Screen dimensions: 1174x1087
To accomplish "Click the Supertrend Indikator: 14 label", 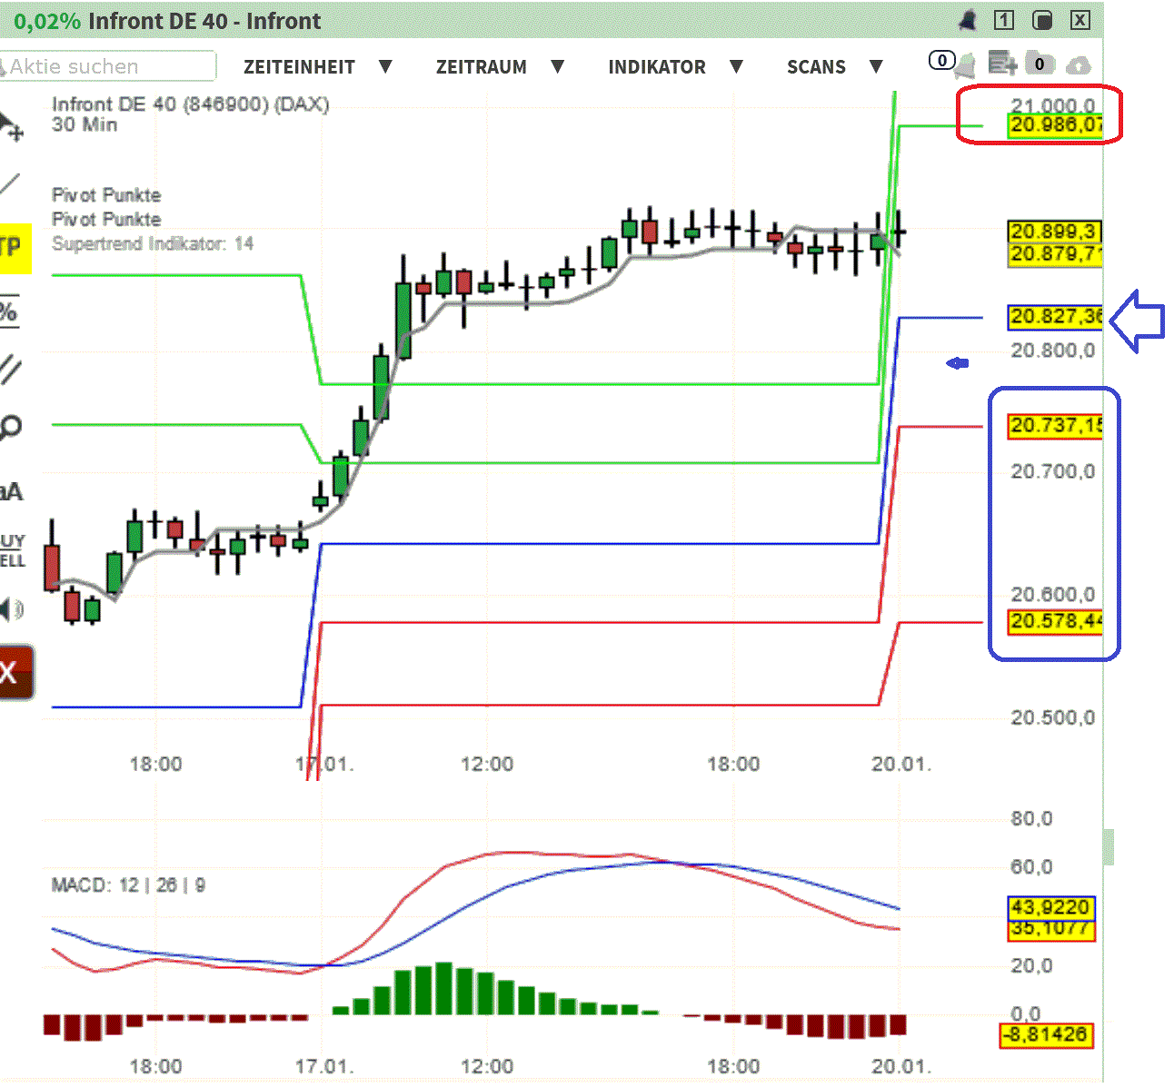I will (153, 243).
